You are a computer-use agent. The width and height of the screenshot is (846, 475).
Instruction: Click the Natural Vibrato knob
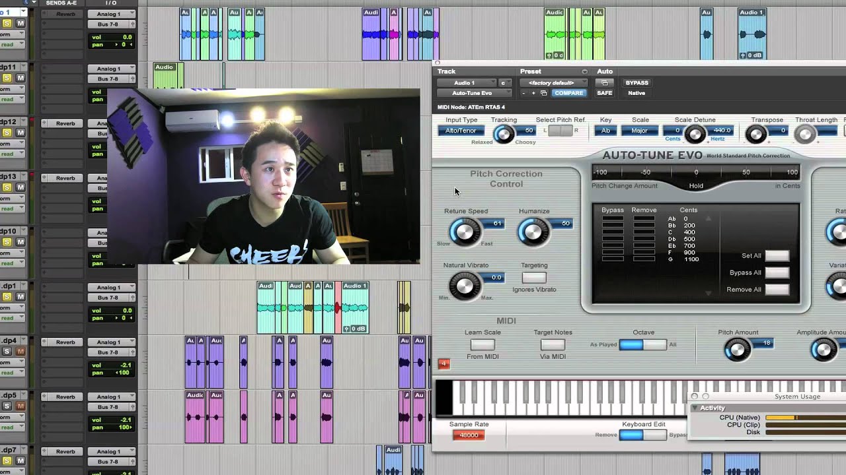point(465,286)
